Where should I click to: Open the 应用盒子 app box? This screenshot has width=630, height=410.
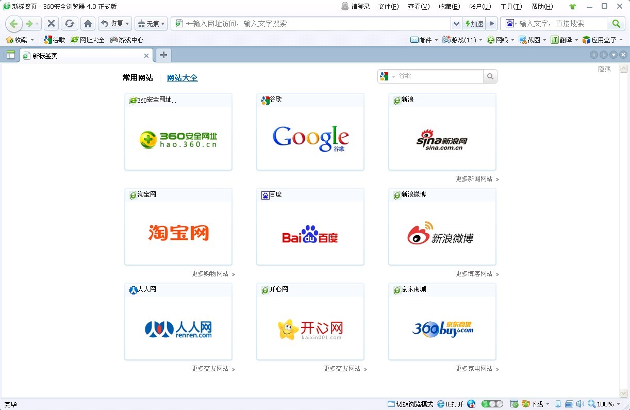(600, 40)
